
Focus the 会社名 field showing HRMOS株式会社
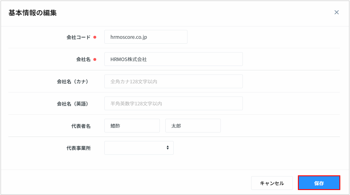click(173, 59)
